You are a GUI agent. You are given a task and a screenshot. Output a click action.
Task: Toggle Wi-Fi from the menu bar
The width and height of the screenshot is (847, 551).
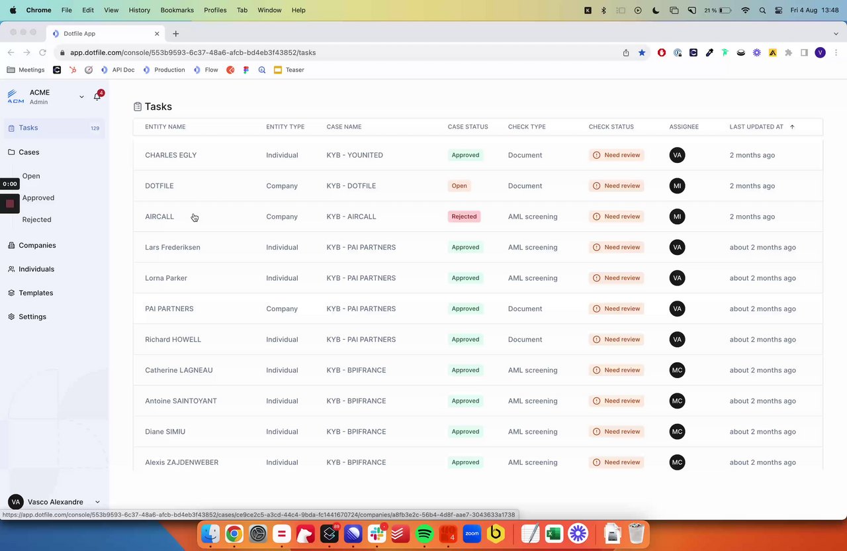(746, 10)
